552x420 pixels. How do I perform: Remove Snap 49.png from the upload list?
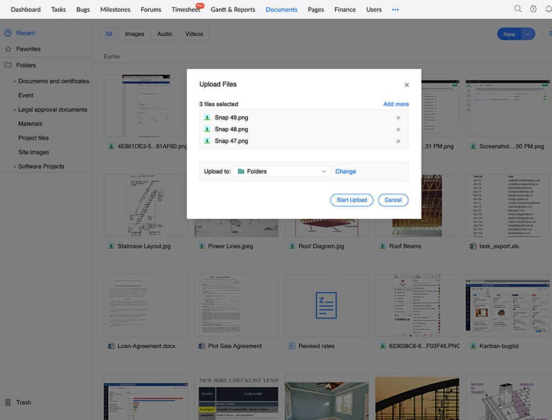[398, 117]
